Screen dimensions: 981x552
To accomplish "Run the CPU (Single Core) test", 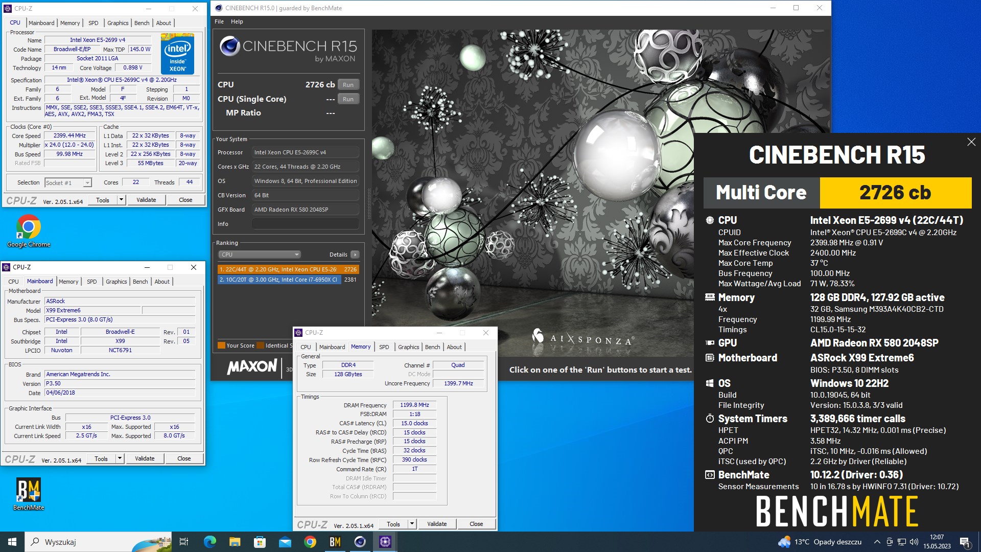I will (x=348, y=99).
